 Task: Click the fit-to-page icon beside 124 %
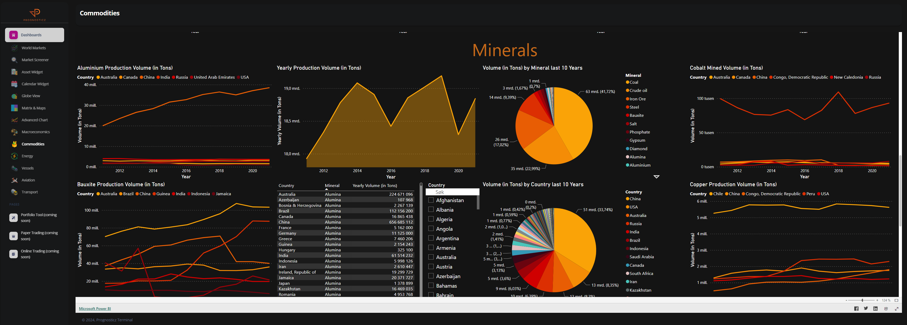(896, 300)
